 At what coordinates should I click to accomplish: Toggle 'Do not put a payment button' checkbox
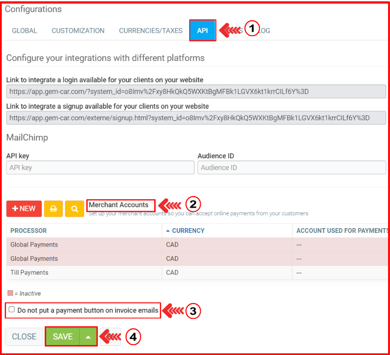pyautogui.click(x=12, y=309)
